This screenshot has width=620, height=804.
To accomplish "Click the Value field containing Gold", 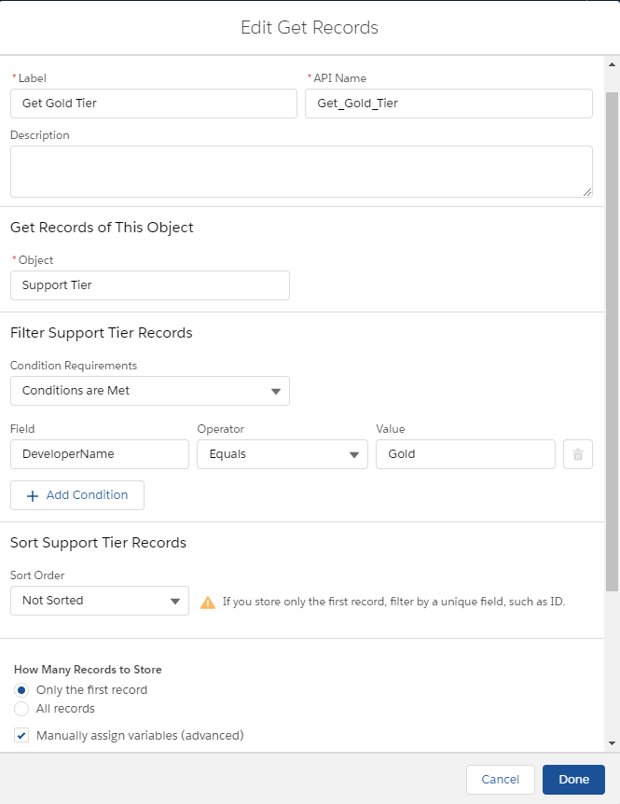I will click(465, 454).
